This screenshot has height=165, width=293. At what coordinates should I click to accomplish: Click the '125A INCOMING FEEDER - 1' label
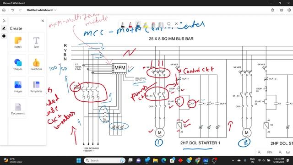[x=91, y=149]
